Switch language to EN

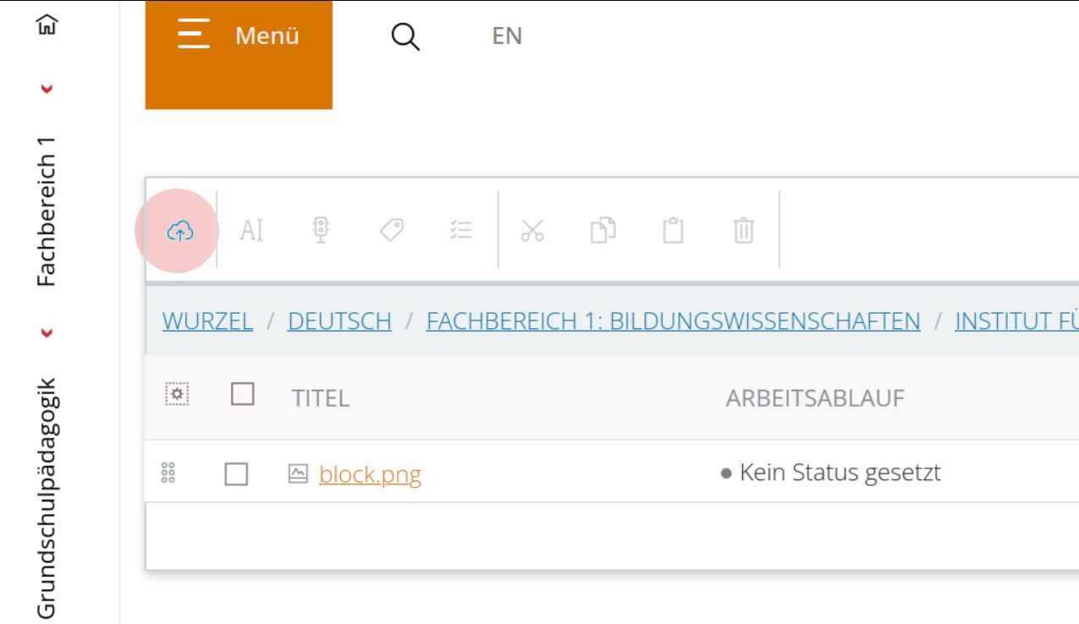[x=507, y=36]
